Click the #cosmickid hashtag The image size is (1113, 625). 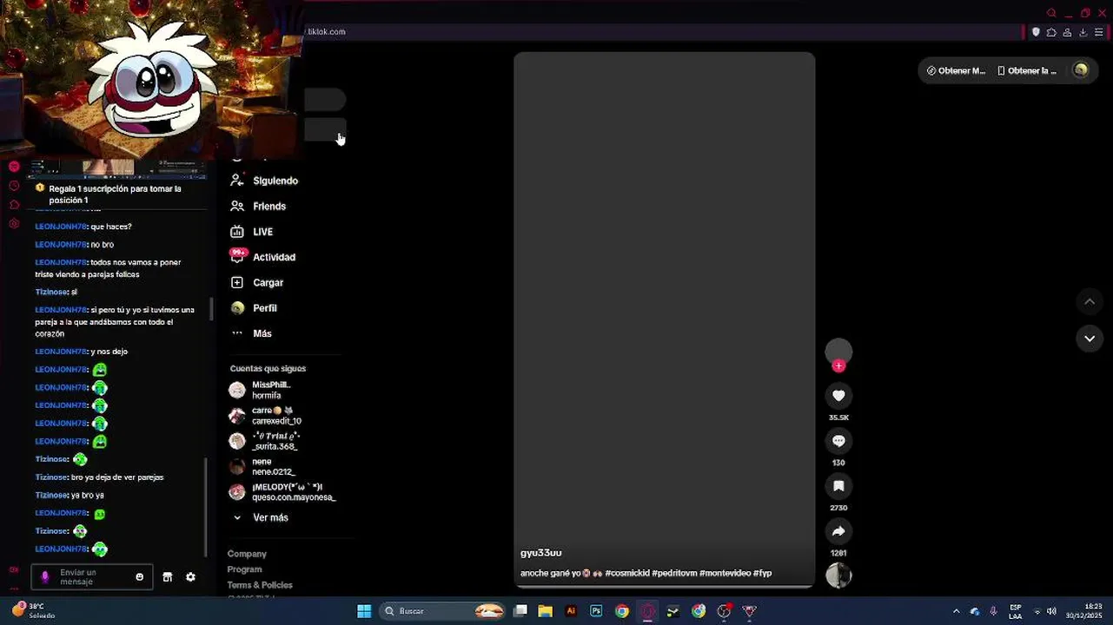point(627,573)
